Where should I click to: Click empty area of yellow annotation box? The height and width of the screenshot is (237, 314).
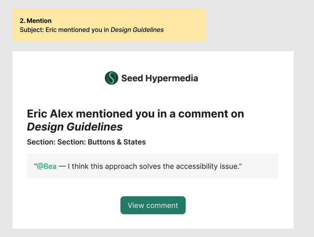click(184, 19)
